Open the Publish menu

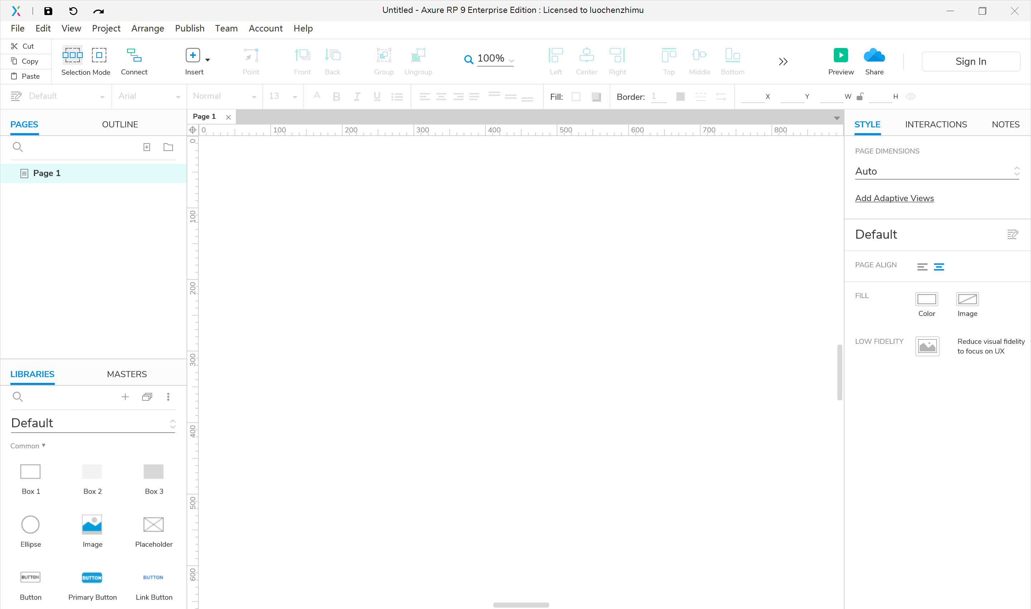coord(189,28)
